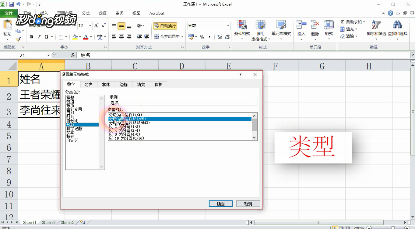Open the Sheet2 worksheet tab
The height and width of the screenshot is (229, 415).
click(x=49, y=223)
